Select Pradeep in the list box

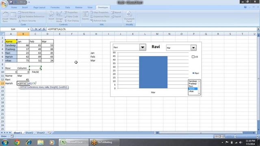[x=193, y=84]
